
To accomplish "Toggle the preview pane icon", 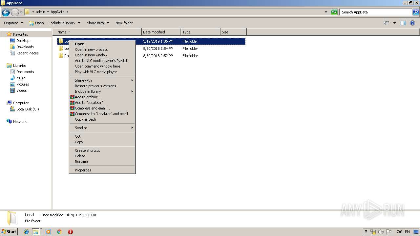I will (x=403, y=23).
